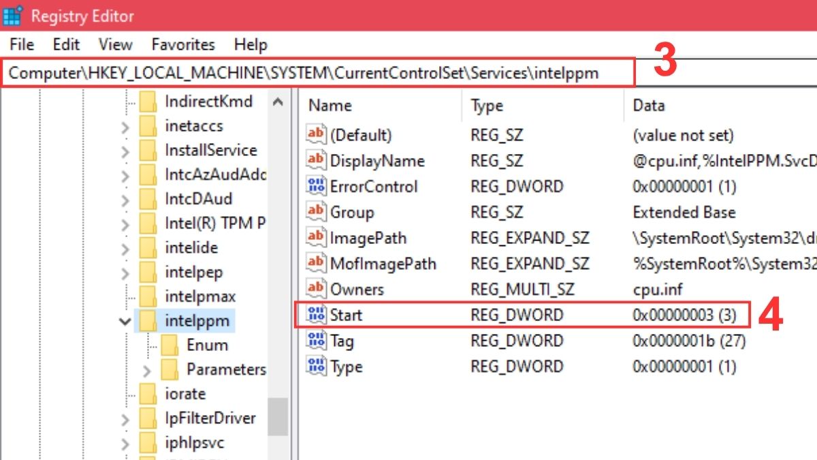Expand the Intel(R) TPM key
Screen dimensions: 817x460
(x=125, y=224)
